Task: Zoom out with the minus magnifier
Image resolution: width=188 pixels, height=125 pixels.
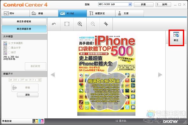Action: [x=93, y=24]
